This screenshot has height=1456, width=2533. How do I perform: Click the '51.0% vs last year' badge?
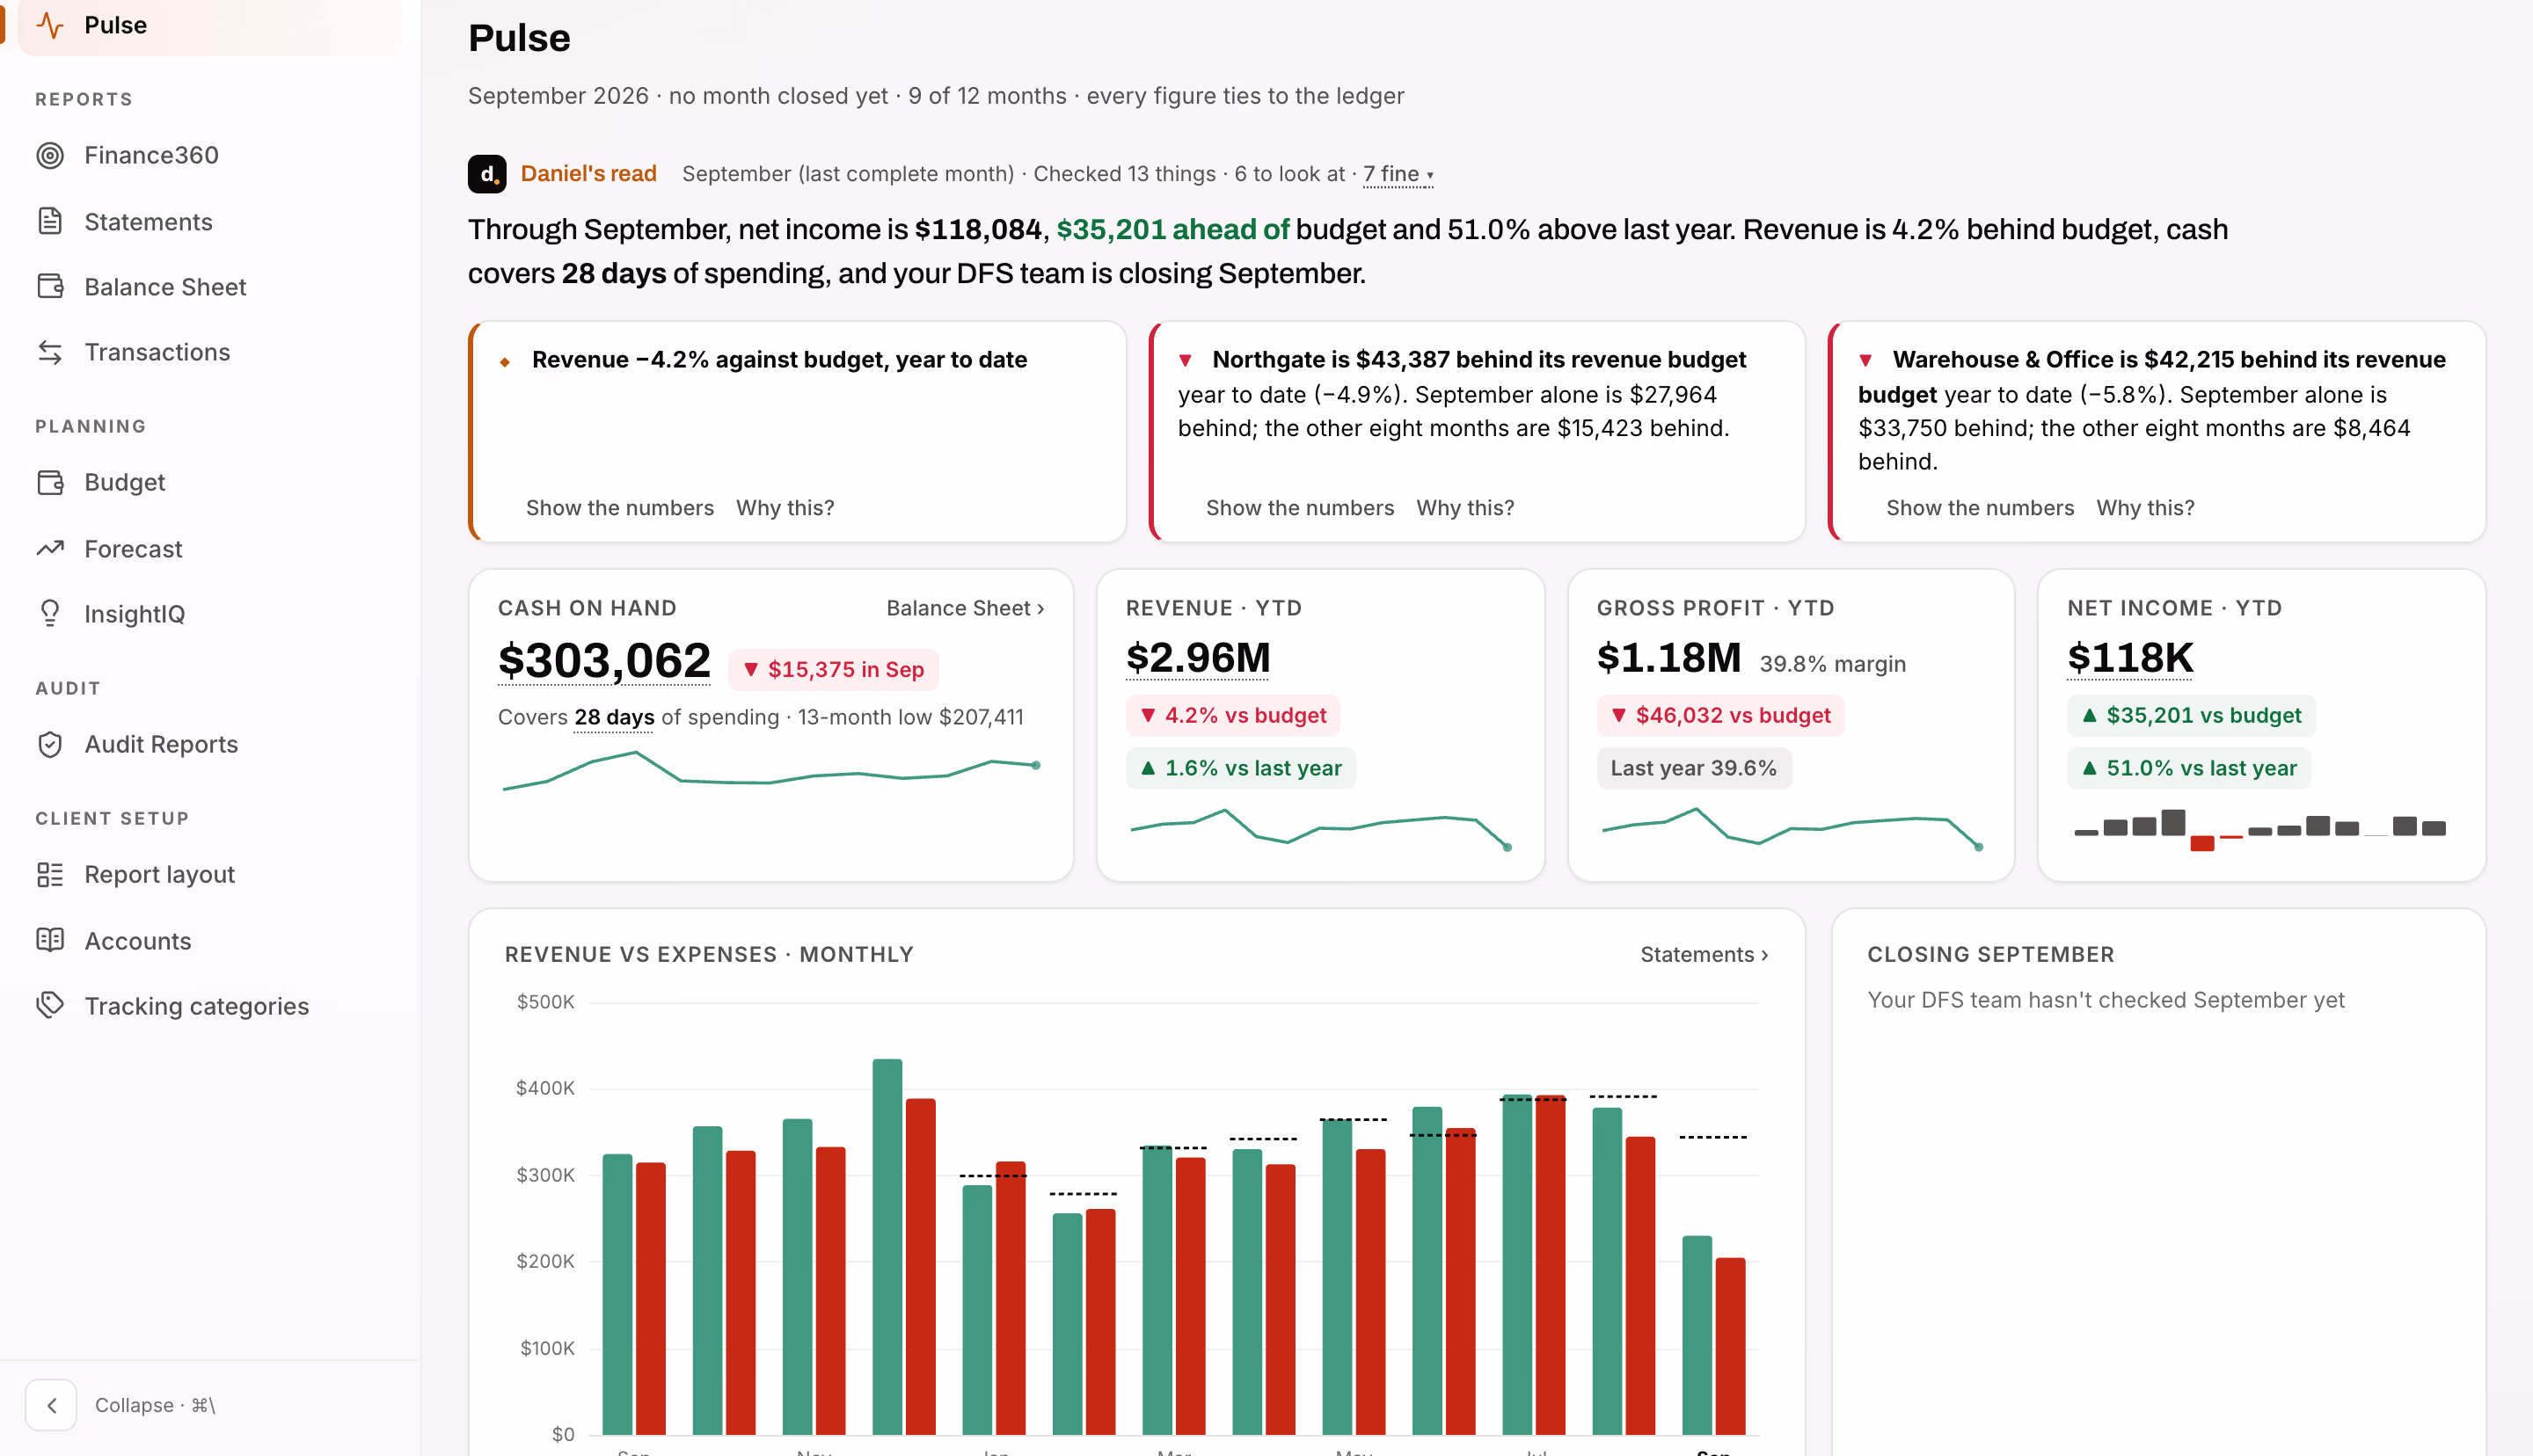(2188, 768)
